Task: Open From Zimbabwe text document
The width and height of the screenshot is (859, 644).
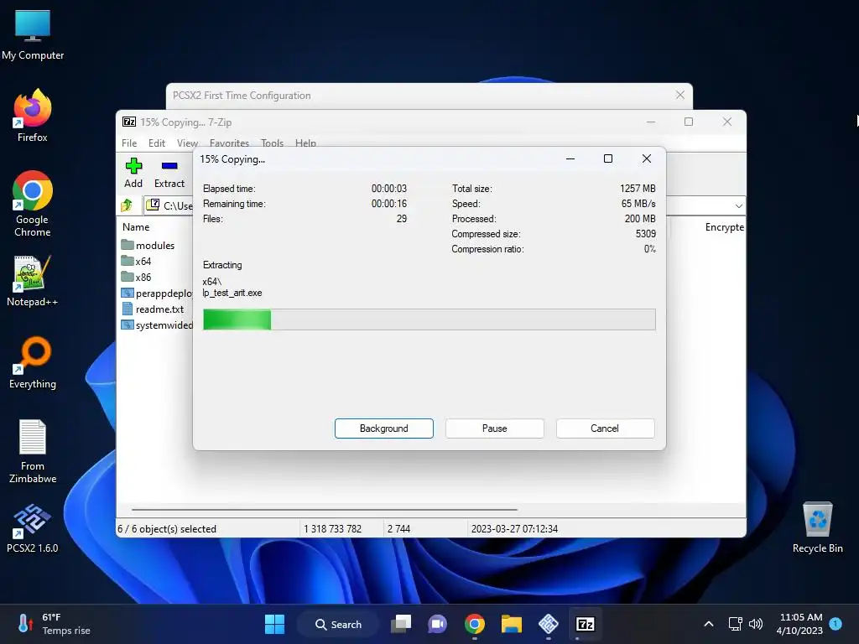Action: 33,451
